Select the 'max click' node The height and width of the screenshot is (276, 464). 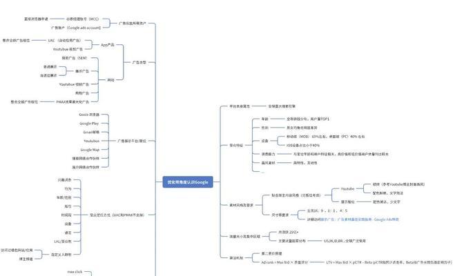point(75,272)
